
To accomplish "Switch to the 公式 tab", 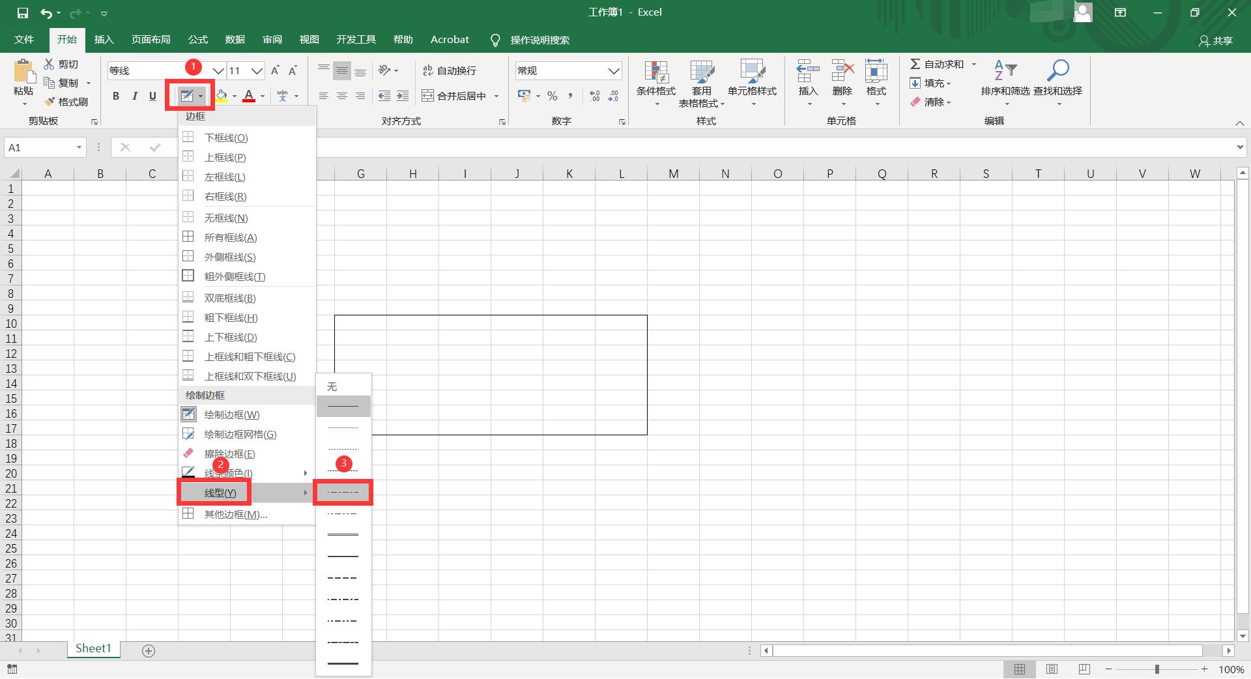I will coord(197,40).
